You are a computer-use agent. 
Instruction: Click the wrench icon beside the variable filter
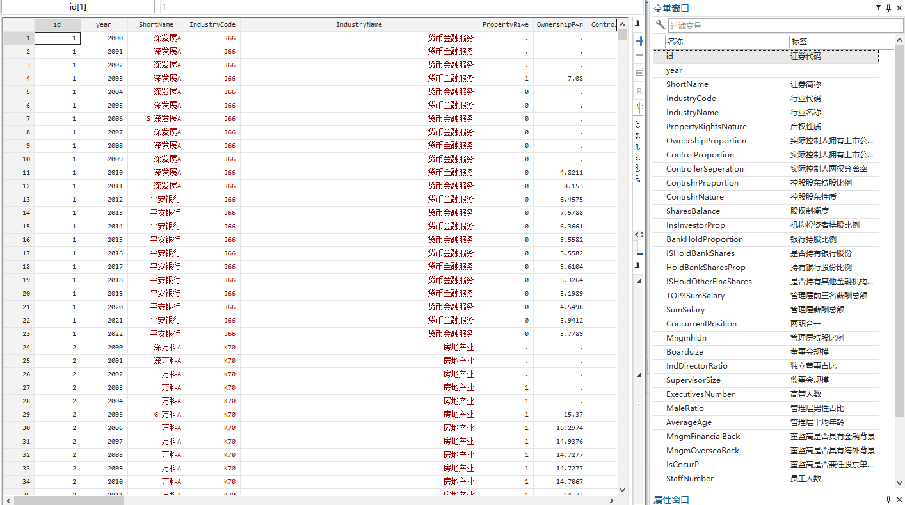point(660,25)
